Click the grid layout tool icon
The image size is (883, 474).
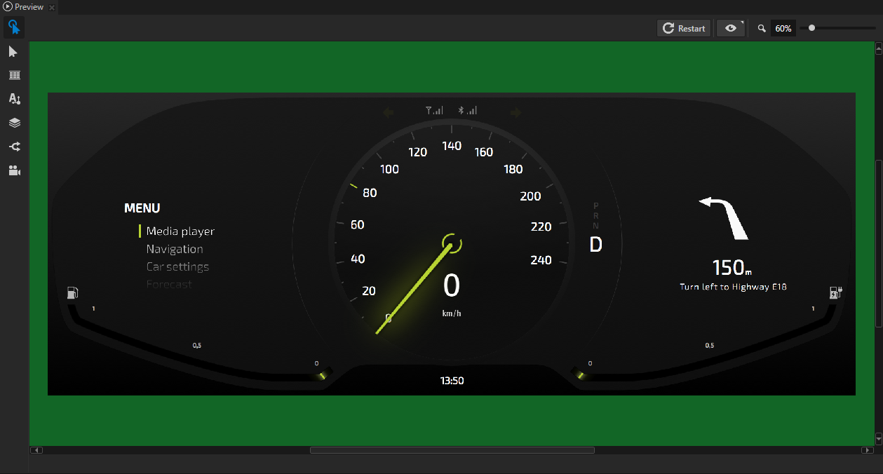click(14, 75)
